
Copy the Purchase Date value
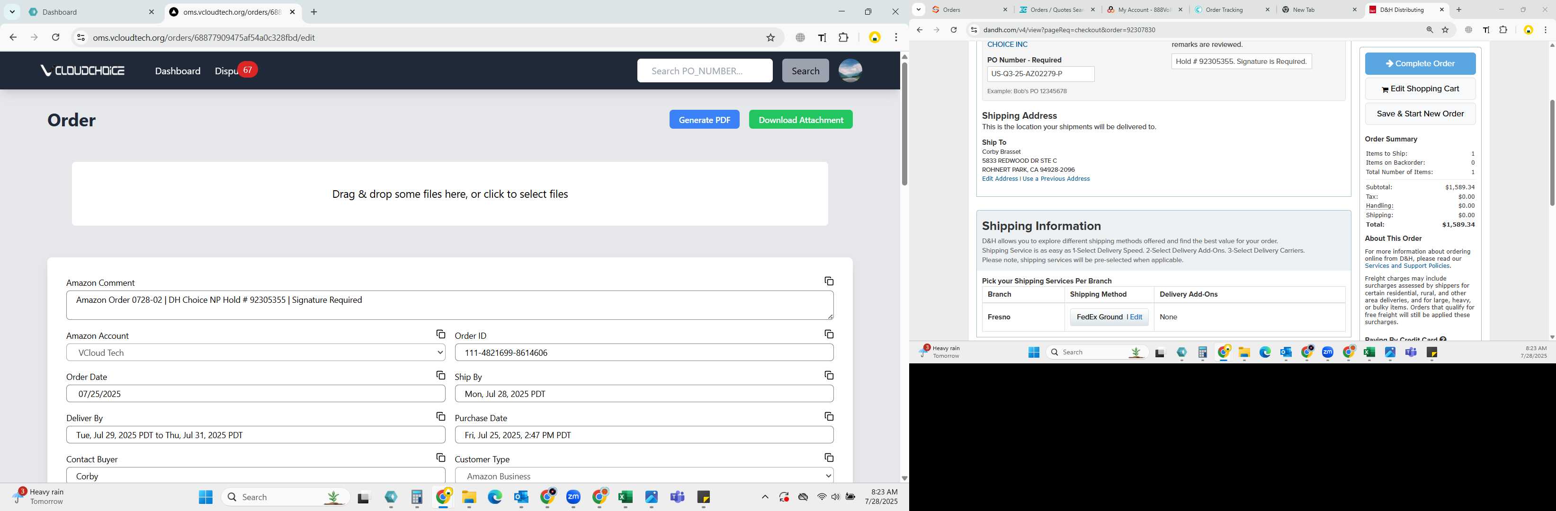pos(829,416)
